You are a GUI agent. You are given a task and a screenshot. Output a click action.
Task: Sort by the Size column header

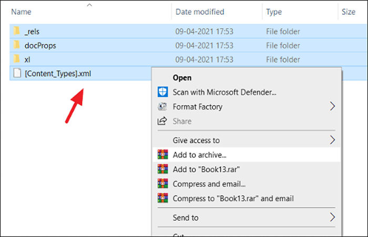pyautogui.click(x=348, y=12)
